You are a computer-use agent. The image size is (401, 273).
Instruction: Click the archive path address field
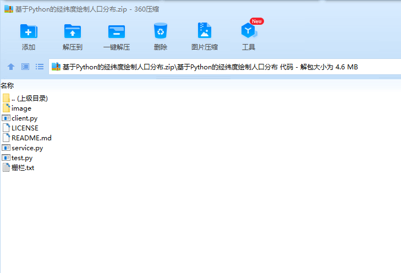(x=225, y=67)
